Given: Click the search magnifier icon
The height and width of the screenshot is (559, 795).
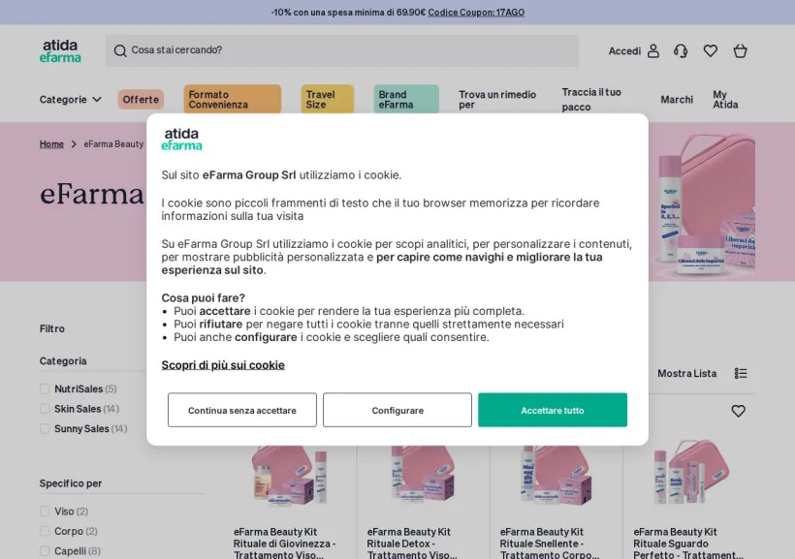Looking at the screenshot, I should [x=120, y=50].
